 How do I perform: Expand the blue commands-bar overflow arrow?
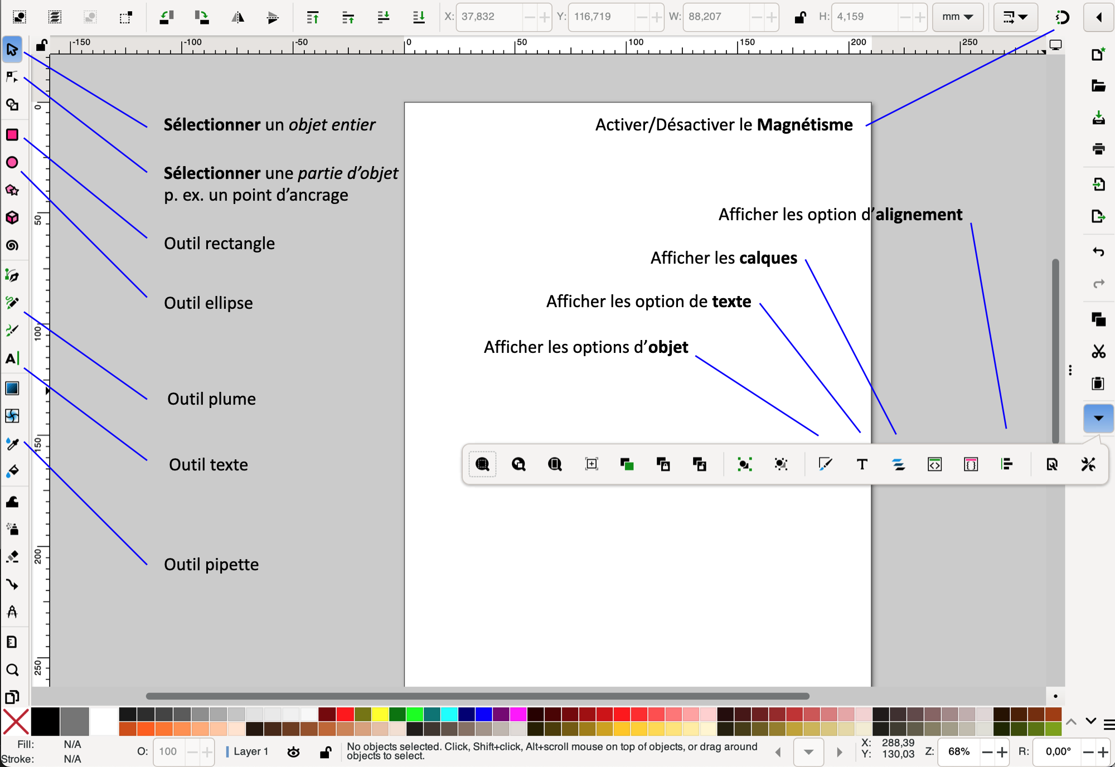click(x=1098, y=418)
